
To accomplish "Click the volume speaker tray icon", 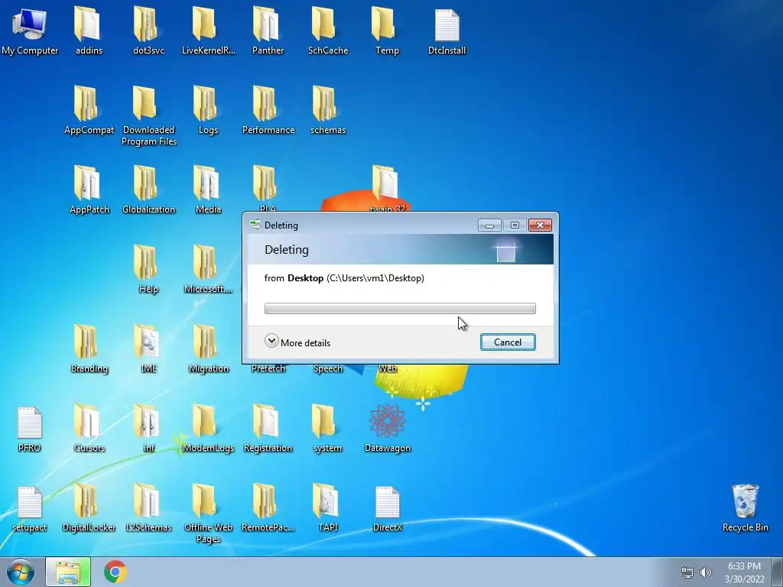I will 706,572.
